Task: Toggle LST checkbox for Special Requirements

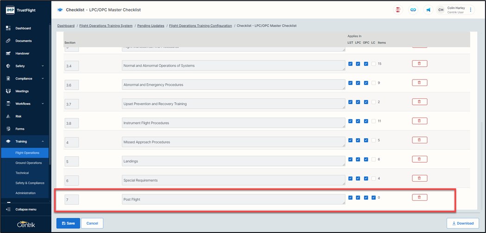Action: point(350,178)
